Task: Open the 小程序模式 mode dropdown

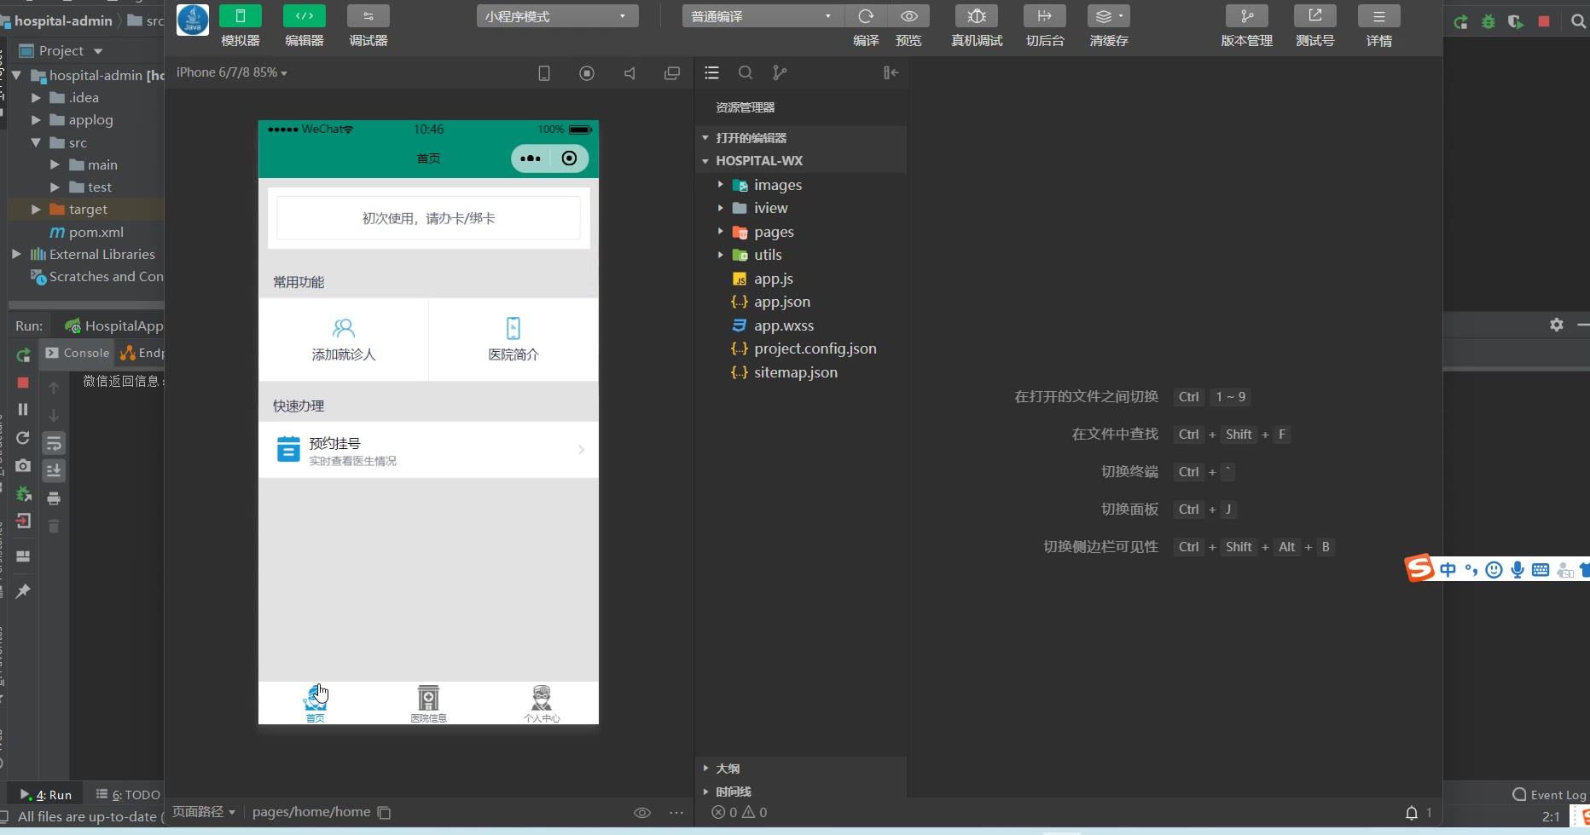Action: click(x=557, y=16)
